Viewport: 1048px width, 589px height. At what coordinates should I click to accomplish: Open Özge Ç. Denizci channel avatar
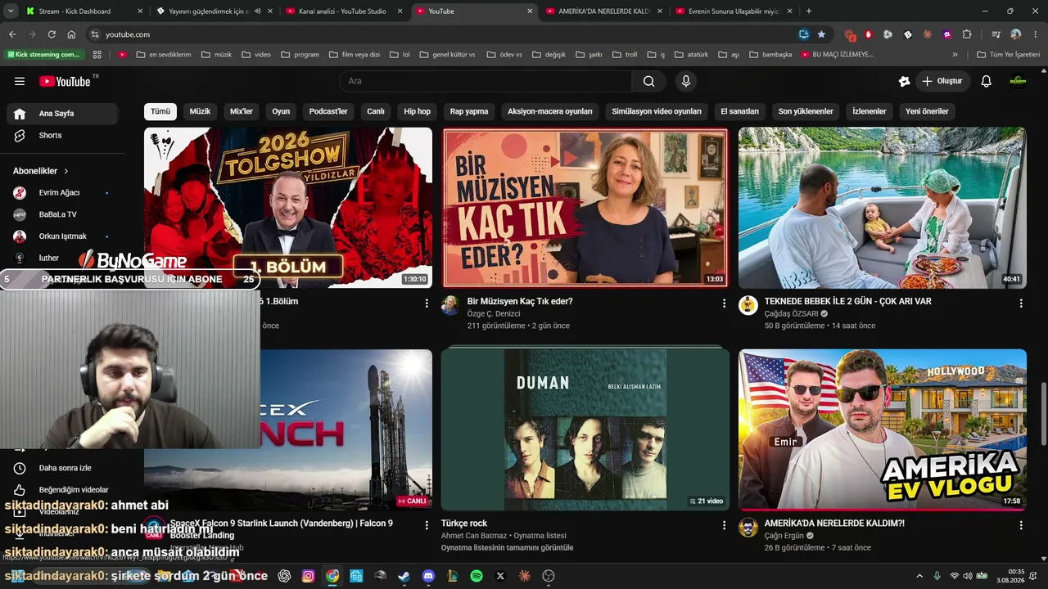pyautogui.click(x=450, y=306)
